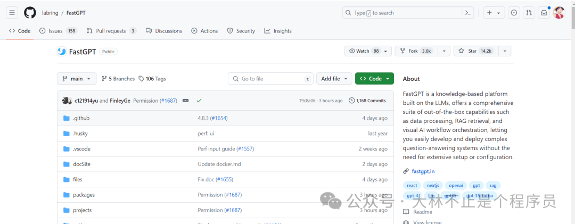Open the 'perf: ui' commit message
The height and width of the screenshot is (224, 575).
point(206,134)
